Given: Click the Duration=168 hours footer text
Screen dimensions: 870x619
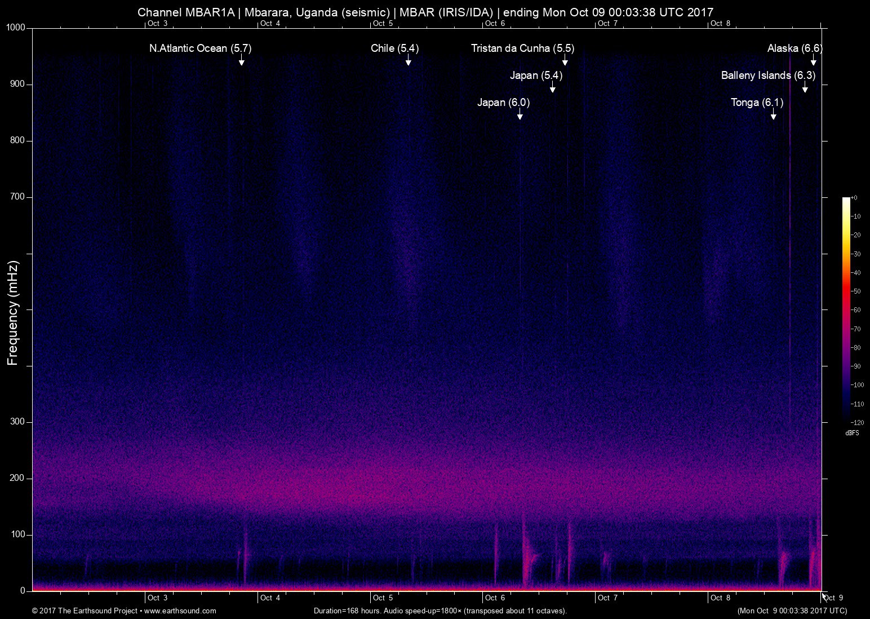Looking at the screenshot, I should 440,611.
